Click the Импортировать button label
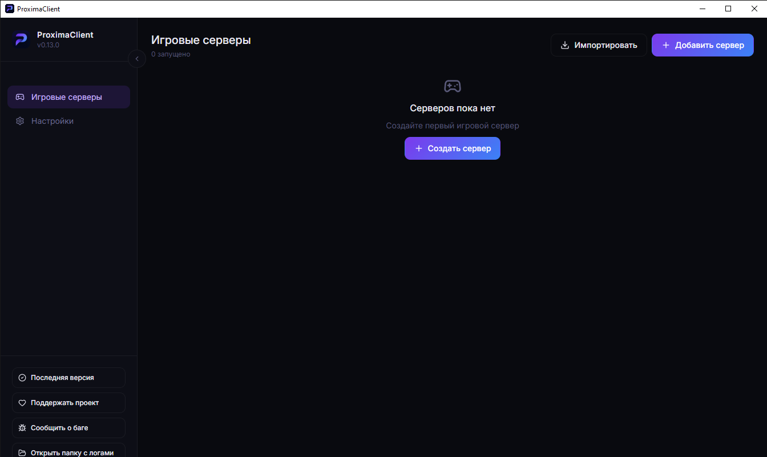Screen dimensions: 767x457 605,45
